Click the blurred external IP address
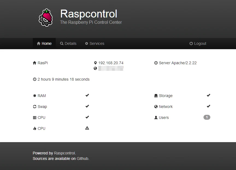Image resolution: width=236 pixels, height=170 pixels. [111, 68]
